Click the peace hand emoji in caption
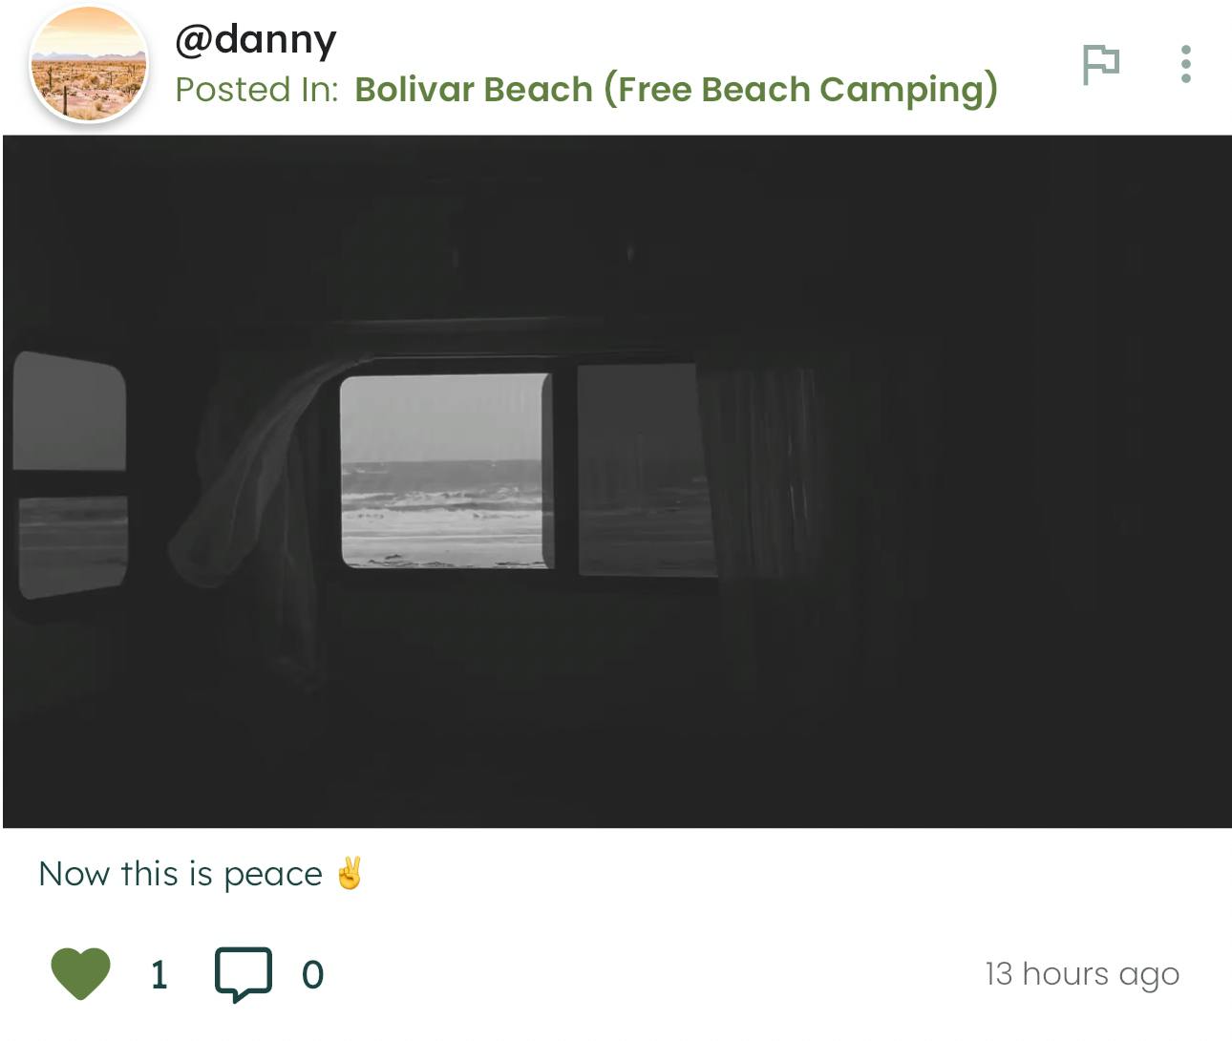Viewport: 1232px width, 1041px height. click(x=350, y=873)
